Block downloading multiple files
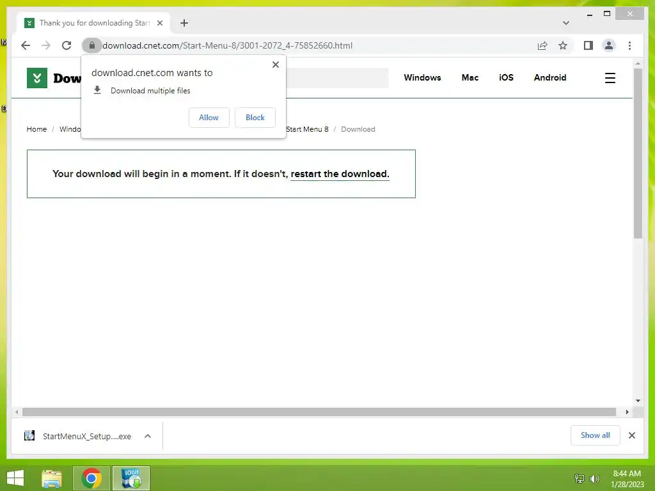655x491 pixels. point(255,118)
